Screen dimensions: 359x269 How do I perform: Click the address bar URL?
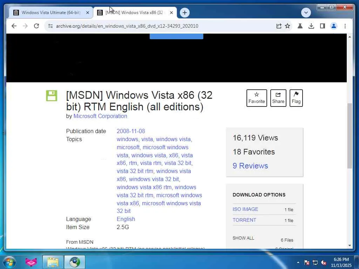[x=127, y=26]
